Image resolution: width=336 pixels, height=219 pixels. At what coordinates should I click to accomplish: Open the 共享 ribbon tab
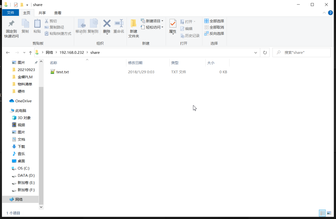(42, 13)
